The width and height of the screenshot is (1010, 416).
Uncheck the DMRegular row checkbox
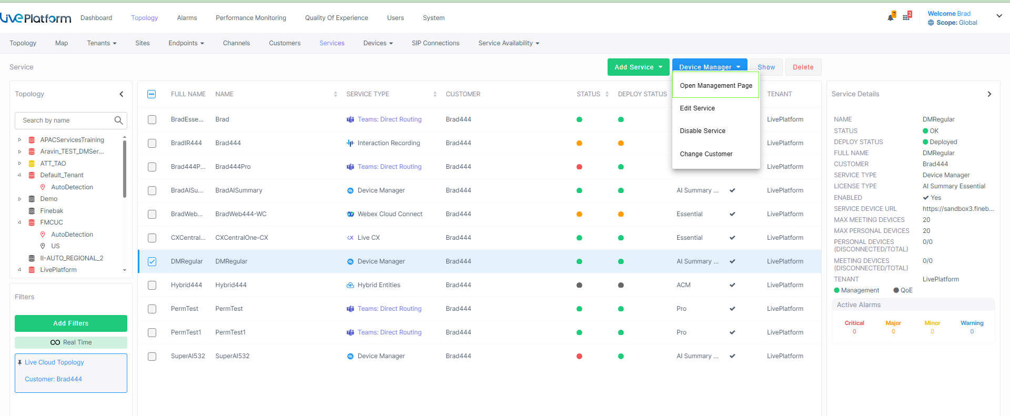click(x=152, y=261)
